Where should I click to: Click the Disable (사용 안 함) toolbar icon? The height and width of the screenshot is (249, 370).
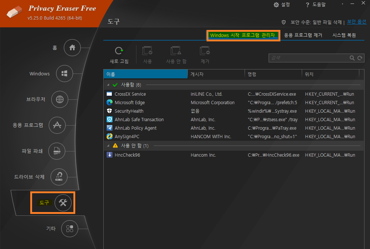click(176, 51)
